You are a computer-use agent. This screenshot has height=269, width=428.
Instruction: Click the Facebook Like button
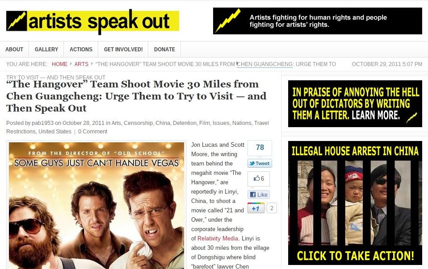coord(259,195)
